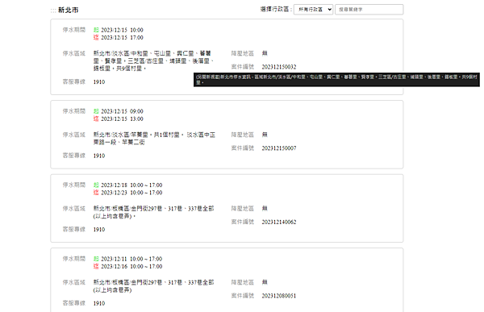Viewport: 484px width, 312px height.
Task: Click case number 202312150032
Action: (279, 67)
